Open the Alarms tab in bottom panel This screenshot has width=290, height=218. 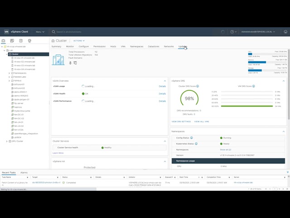click(x=24, y=173)
